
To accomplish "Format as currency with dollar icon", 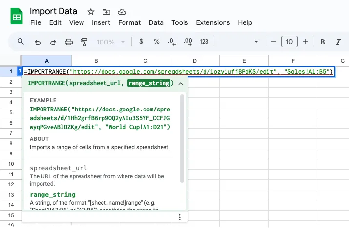I will [x=141, y=42].
